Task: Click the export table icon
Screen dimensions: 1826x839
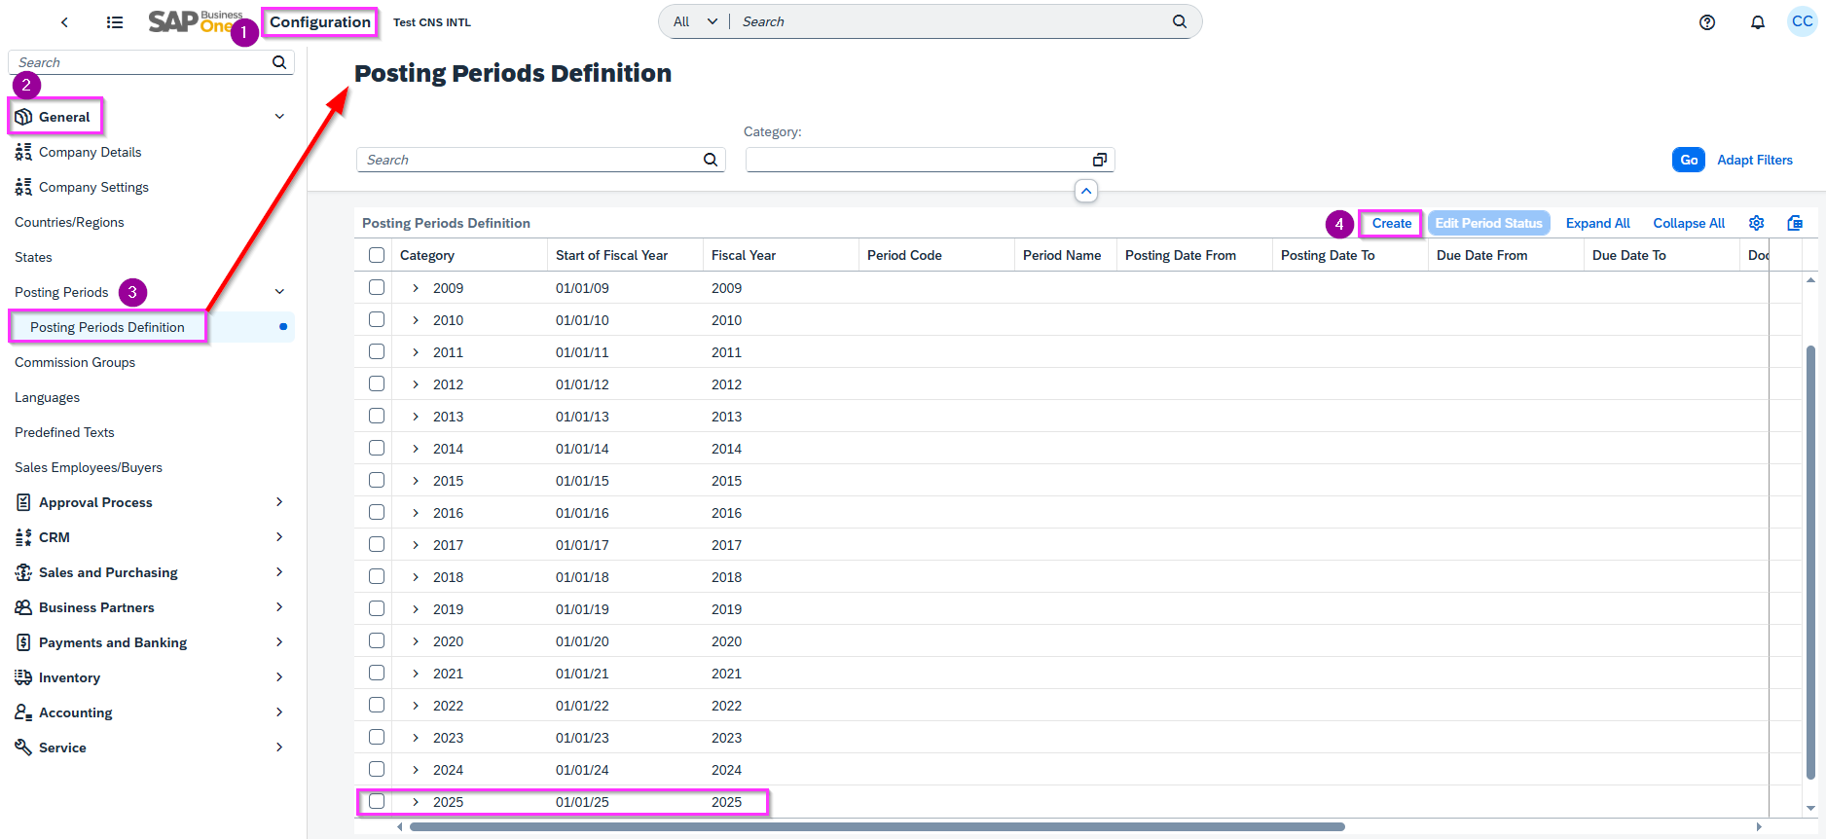Action: pyautogui.click(x=1796, y=223)
